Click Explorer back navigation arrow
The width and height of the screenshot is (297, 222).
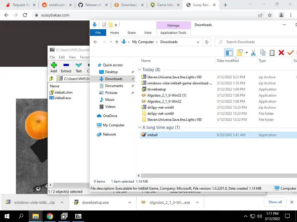pos(95,42)
